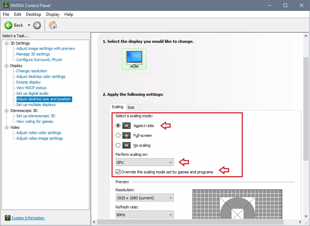Click the NVIDIA Control Panel title bar icon
The width and height of the screenshot is (310, 226).
(6, 5)
